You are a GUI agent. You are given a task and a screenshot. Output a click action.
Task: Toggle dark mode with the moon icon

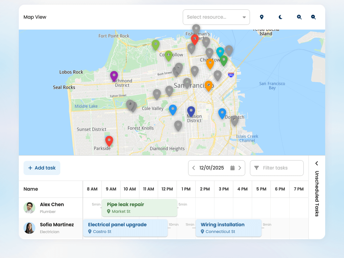281,17
